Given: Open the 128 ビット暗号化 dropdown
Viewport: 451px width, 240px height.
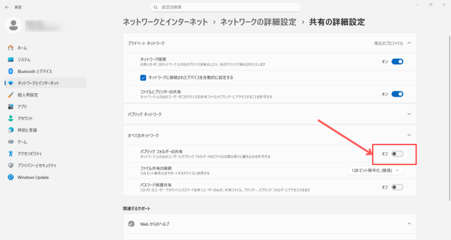Looking at the screenshot, I should click(376, 170).
